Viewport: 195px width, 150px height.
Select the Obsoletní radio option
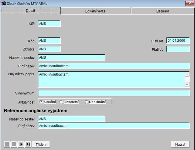coord(61,102)
